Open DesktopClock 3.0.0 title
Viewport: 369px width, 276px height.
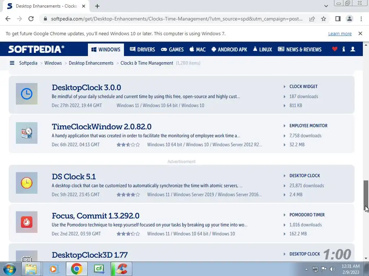(x=86, y=87)
